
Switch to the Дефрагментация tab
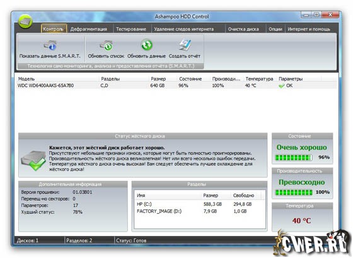[88, 29]
